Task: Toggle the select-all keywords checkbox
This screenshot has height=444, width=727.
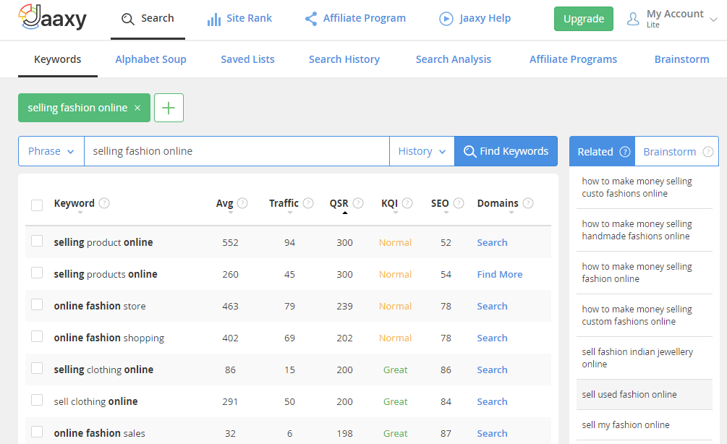Action: (37, 205)
